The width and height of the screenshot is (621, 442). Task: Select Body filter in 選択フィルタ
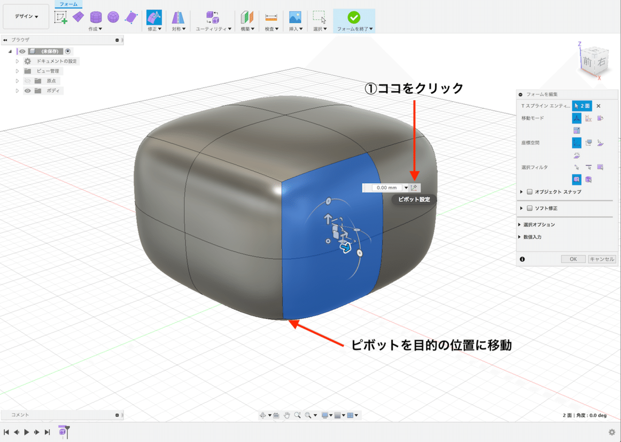point(588,180)
